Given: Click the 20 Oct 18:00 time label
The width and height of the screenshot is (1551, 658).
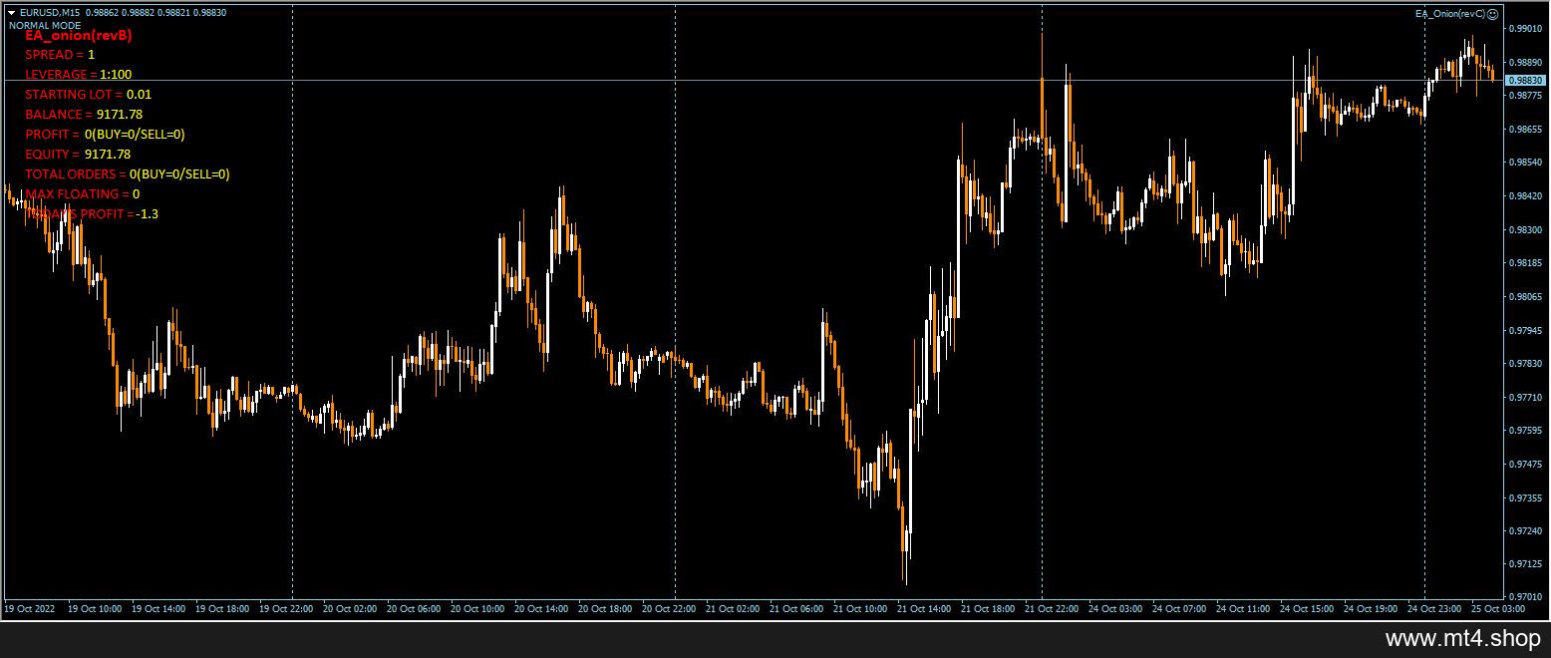Looking at the screenshot, I should pyautogui.click(x=604, y=608).
